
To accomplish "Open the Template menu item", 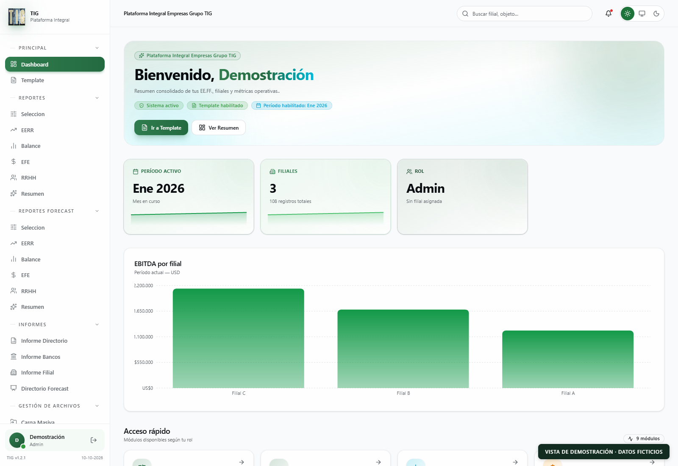I will [x=55, y=80].
